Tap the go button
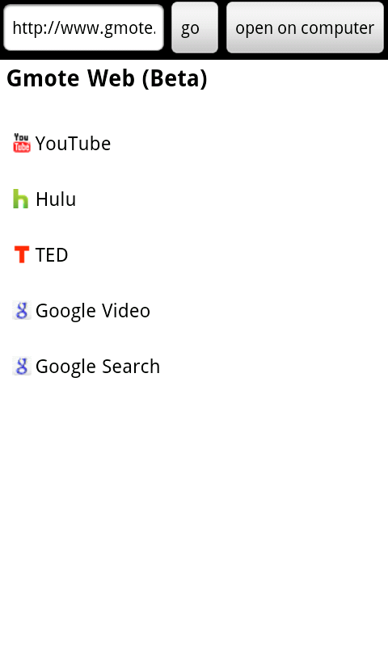Viewport: 388px width, 646px height. [x=195, y=27]
